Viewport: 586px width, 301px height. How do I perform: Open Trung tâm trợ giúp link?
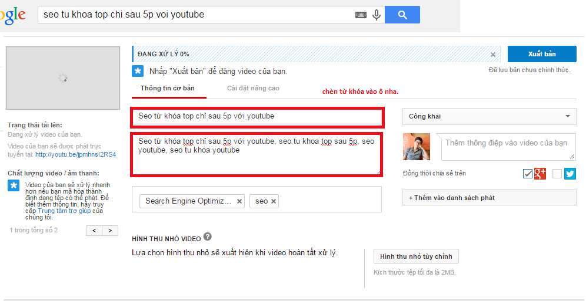point(65,211)
